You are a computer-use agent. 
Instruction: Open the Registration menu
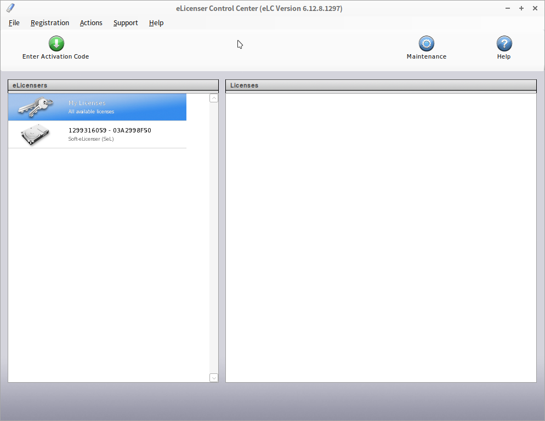(x=50, y=23)
